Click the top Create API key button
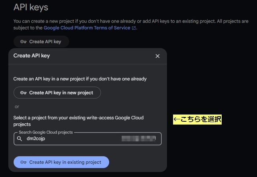The image size is (257, 177). coord(41,42)
